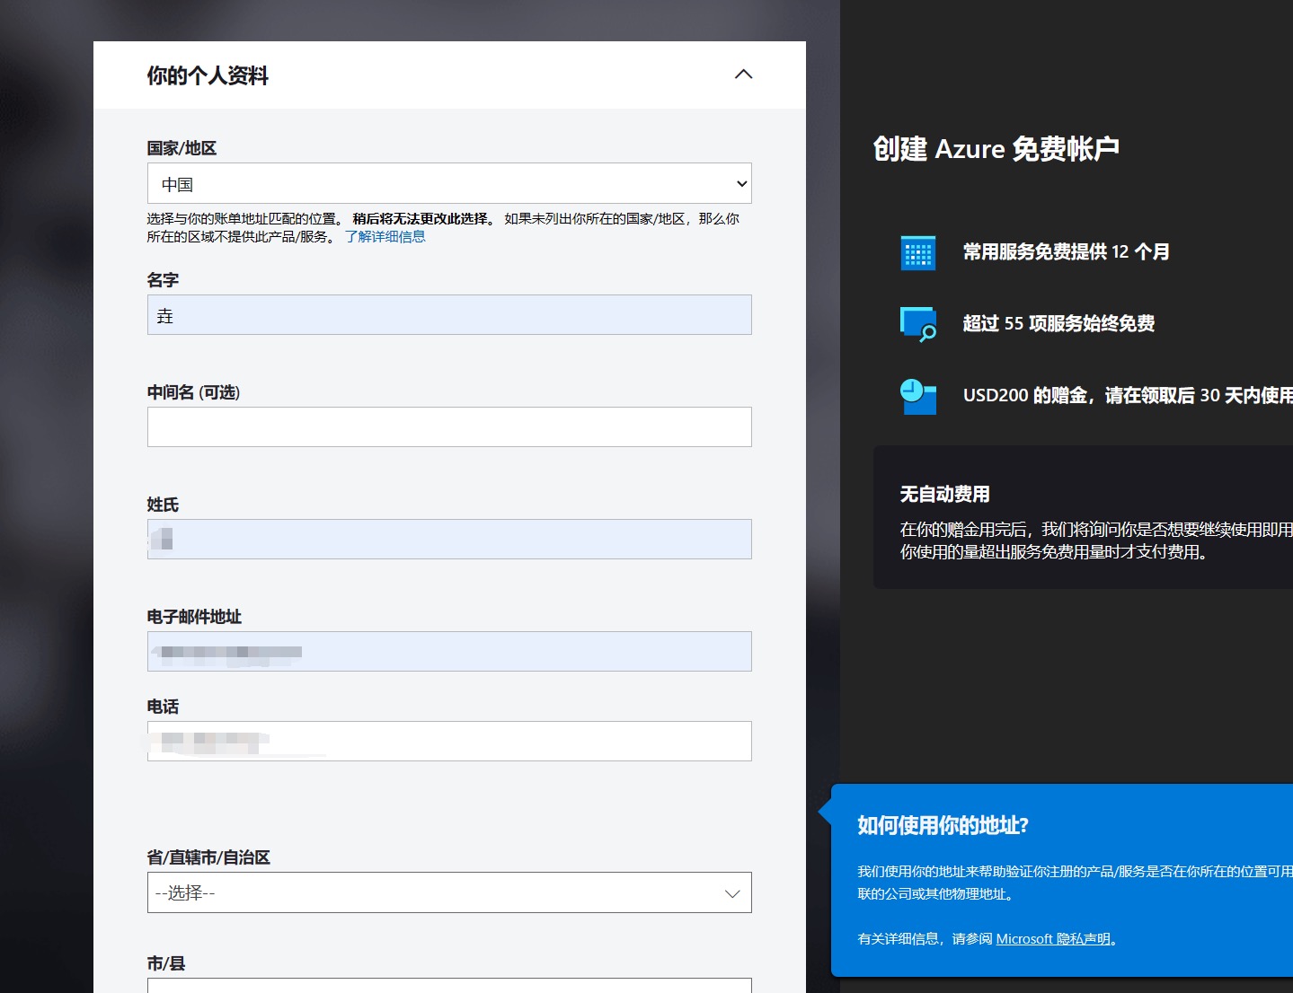This screenshot has height=993, width=1293.
Task: Focus the 电话 number field
Action: 449,742
